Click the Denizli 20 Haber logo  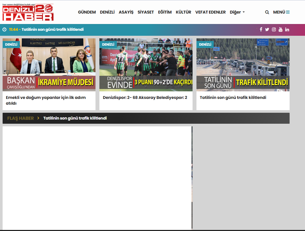coord(28,12)
